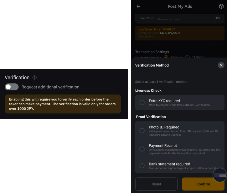This screenshot has width=227, height=193.
Task: Select Photo ID Required option
Action: pyautogui.click(x=180, y=131)
